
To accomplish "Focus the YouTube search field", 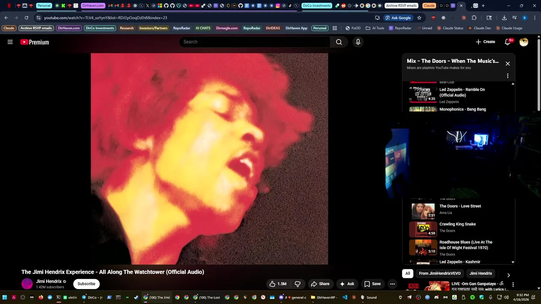I will coord(255,42).
